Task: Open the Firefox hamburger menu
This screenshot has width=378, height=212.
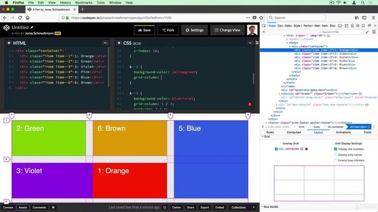Action: [x=373, y=18]
